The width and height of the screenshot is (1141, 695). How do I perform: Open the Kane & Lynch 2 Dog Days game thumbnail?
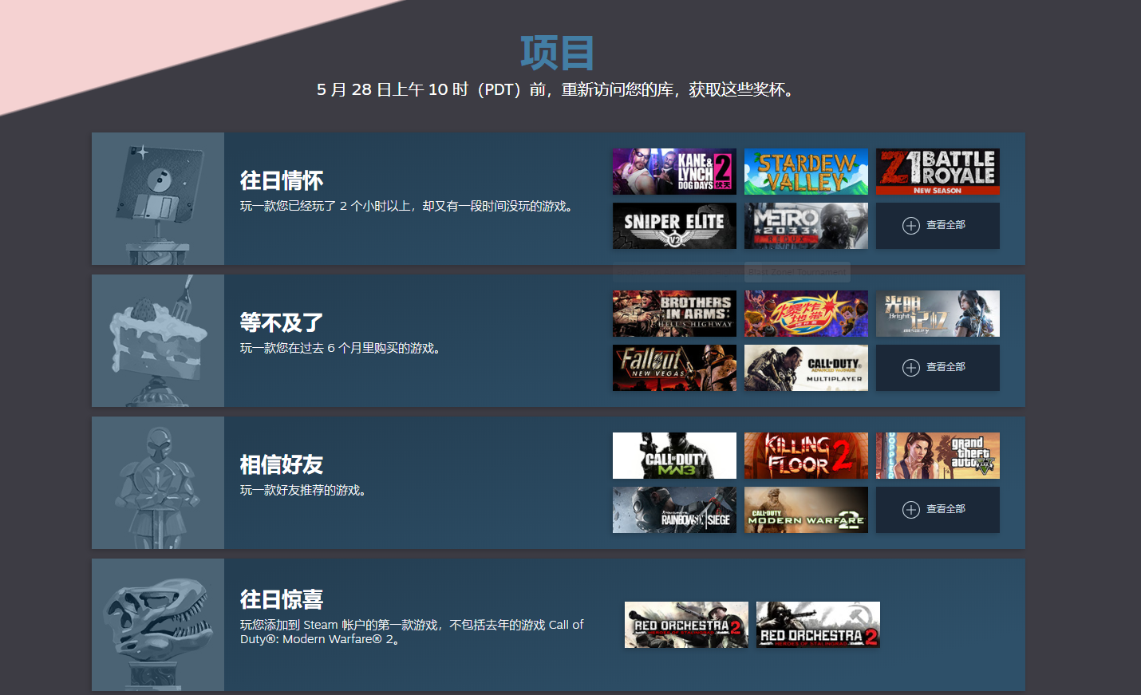674,172
